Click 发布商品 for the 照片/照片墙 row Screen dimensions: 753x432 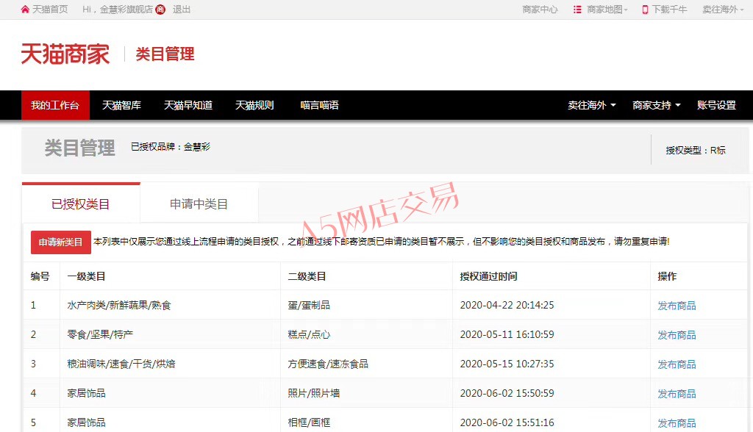(x=677, y=394)
